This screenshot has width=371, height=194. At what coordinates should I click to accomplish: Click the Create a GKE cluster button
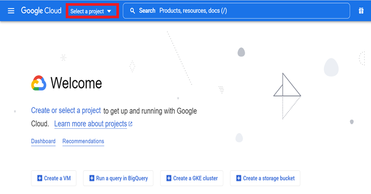[x=192, y=178]
